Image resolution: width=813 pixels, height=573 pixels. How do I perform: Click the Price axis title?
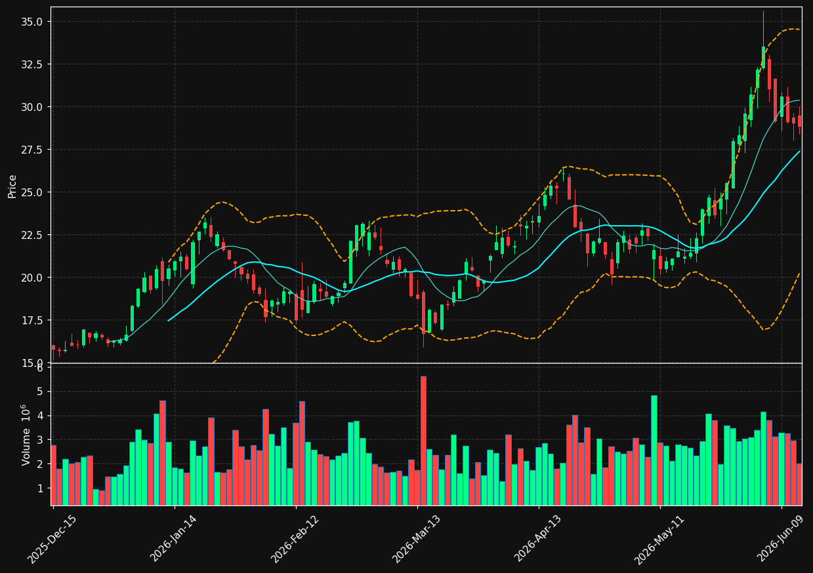tap(12, 185)
